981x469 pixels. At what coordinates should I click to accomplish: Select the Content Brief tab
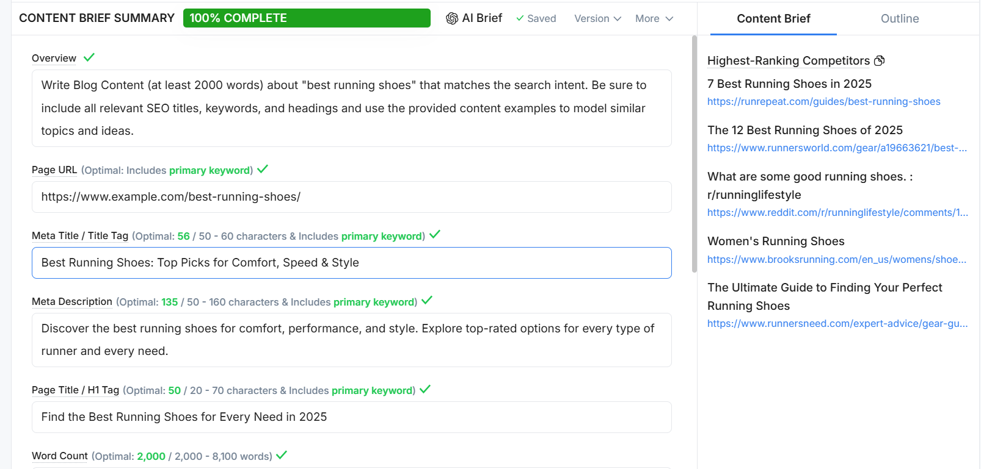(x=773, y=18)
